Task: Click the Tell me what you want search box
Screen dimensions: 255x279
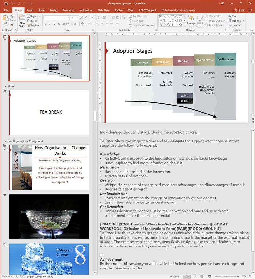Action: (178, 10)
